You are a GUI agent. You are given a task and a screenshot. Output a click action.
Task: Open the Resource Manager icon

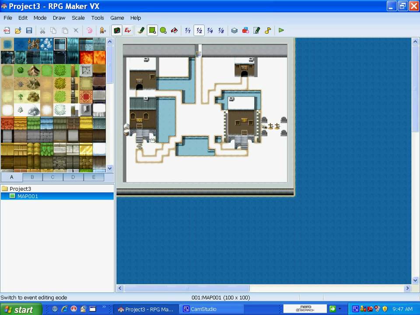(245, 30)
